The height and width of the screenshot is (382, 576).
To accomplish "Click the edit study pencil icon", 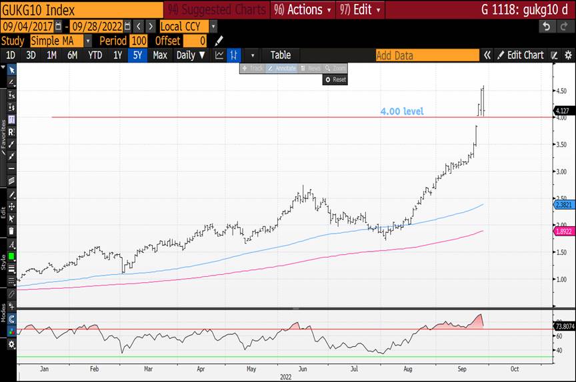I will [219, 41].
